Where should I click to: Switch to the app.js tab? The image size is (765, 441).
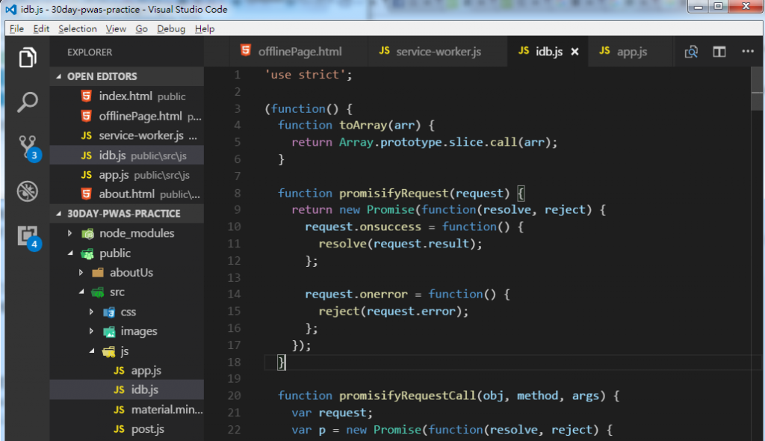click(x=629, y=52)
